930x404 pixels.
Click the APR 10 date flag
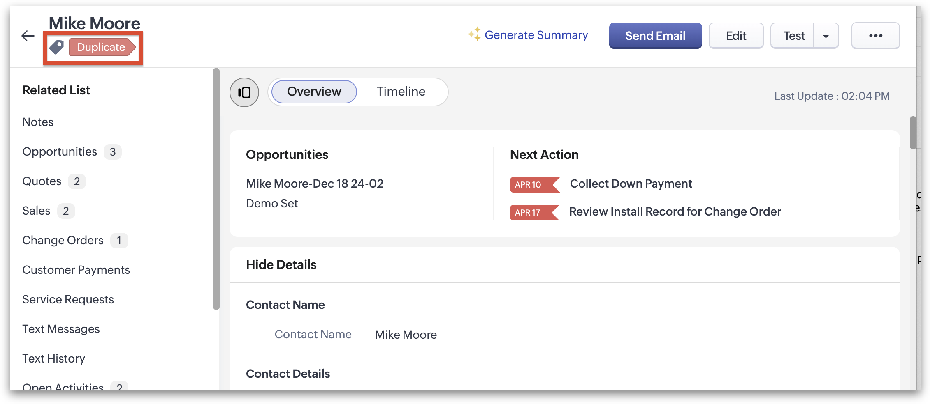pyautogui.click(x=533, y=185)
